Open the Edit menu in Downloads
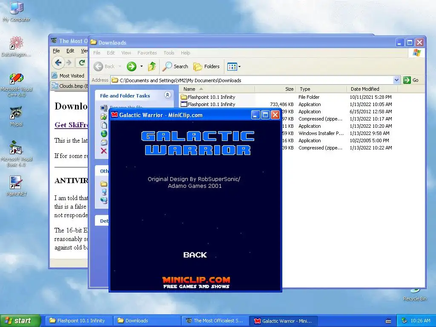The image size is (436, 327). coord(111,53)
